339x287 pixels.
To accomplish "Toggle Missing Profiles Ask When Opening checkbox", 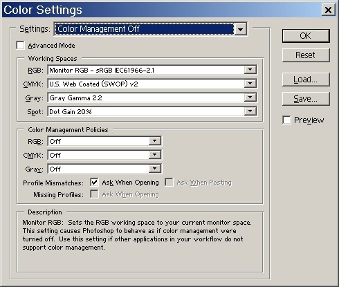I will tap(94, 194).
